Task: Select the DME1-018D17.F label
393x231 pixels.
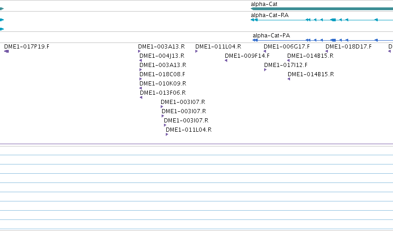Action: [349, 46]
